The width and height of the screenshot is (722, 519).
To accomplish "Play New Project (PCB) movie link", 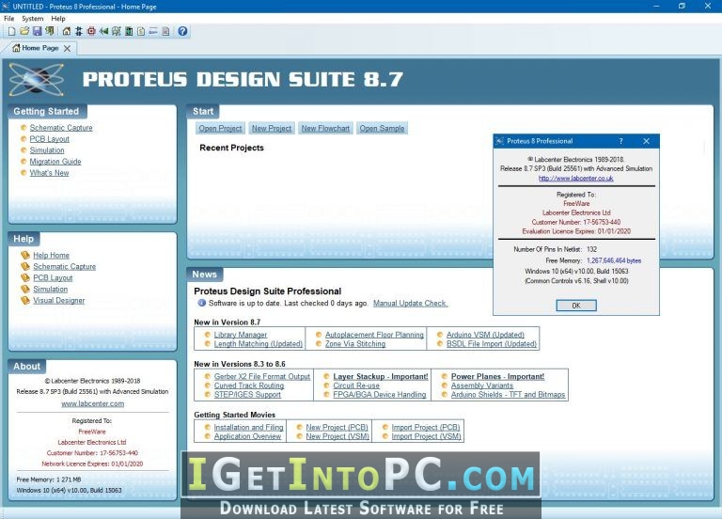I will click(x=337, y=428).
